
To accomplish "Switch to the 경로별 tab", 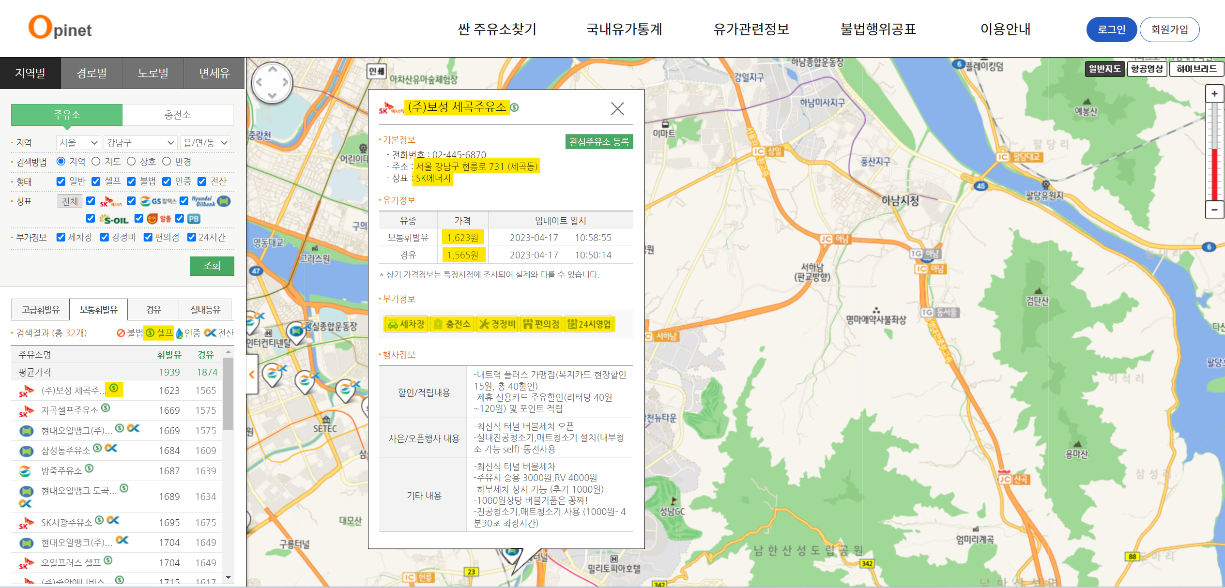I will [92, 73].
